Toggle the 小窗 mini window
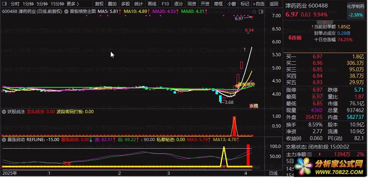The image size is (369, 178). tap(232, 4)
